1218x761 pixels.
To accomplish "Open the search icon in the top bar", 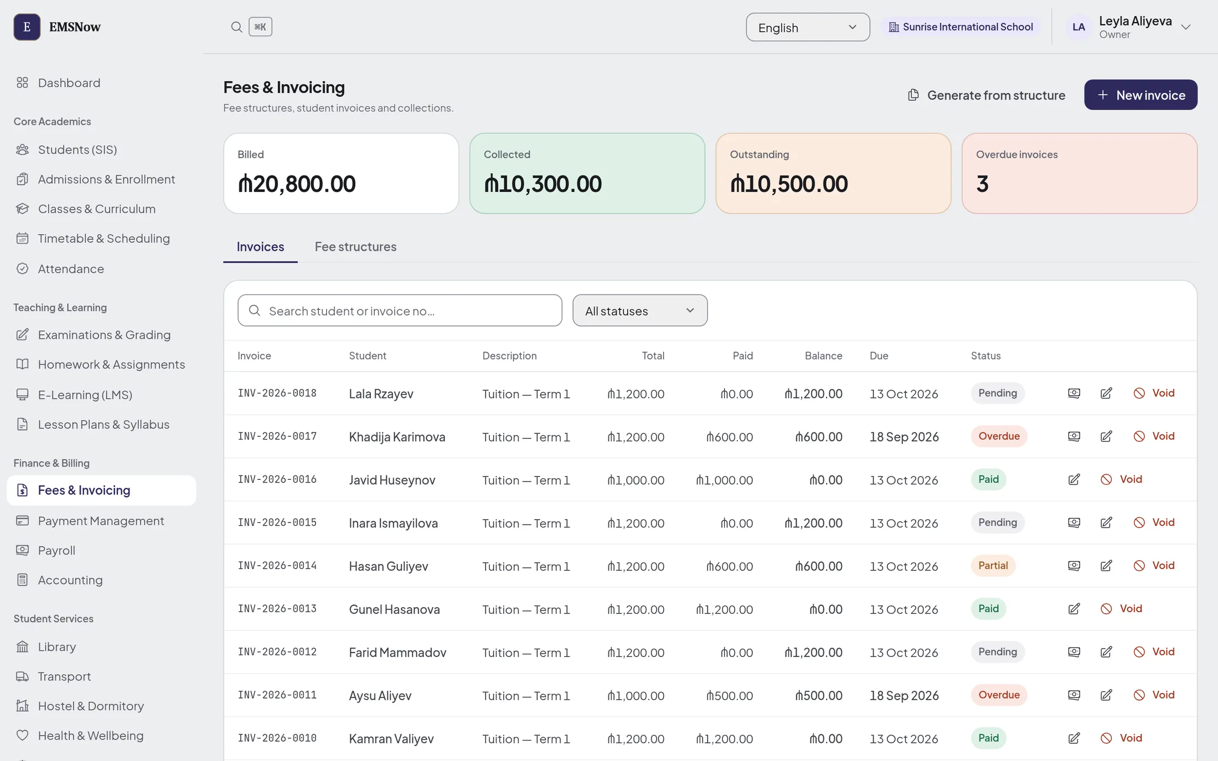I will tap(236, 27).
